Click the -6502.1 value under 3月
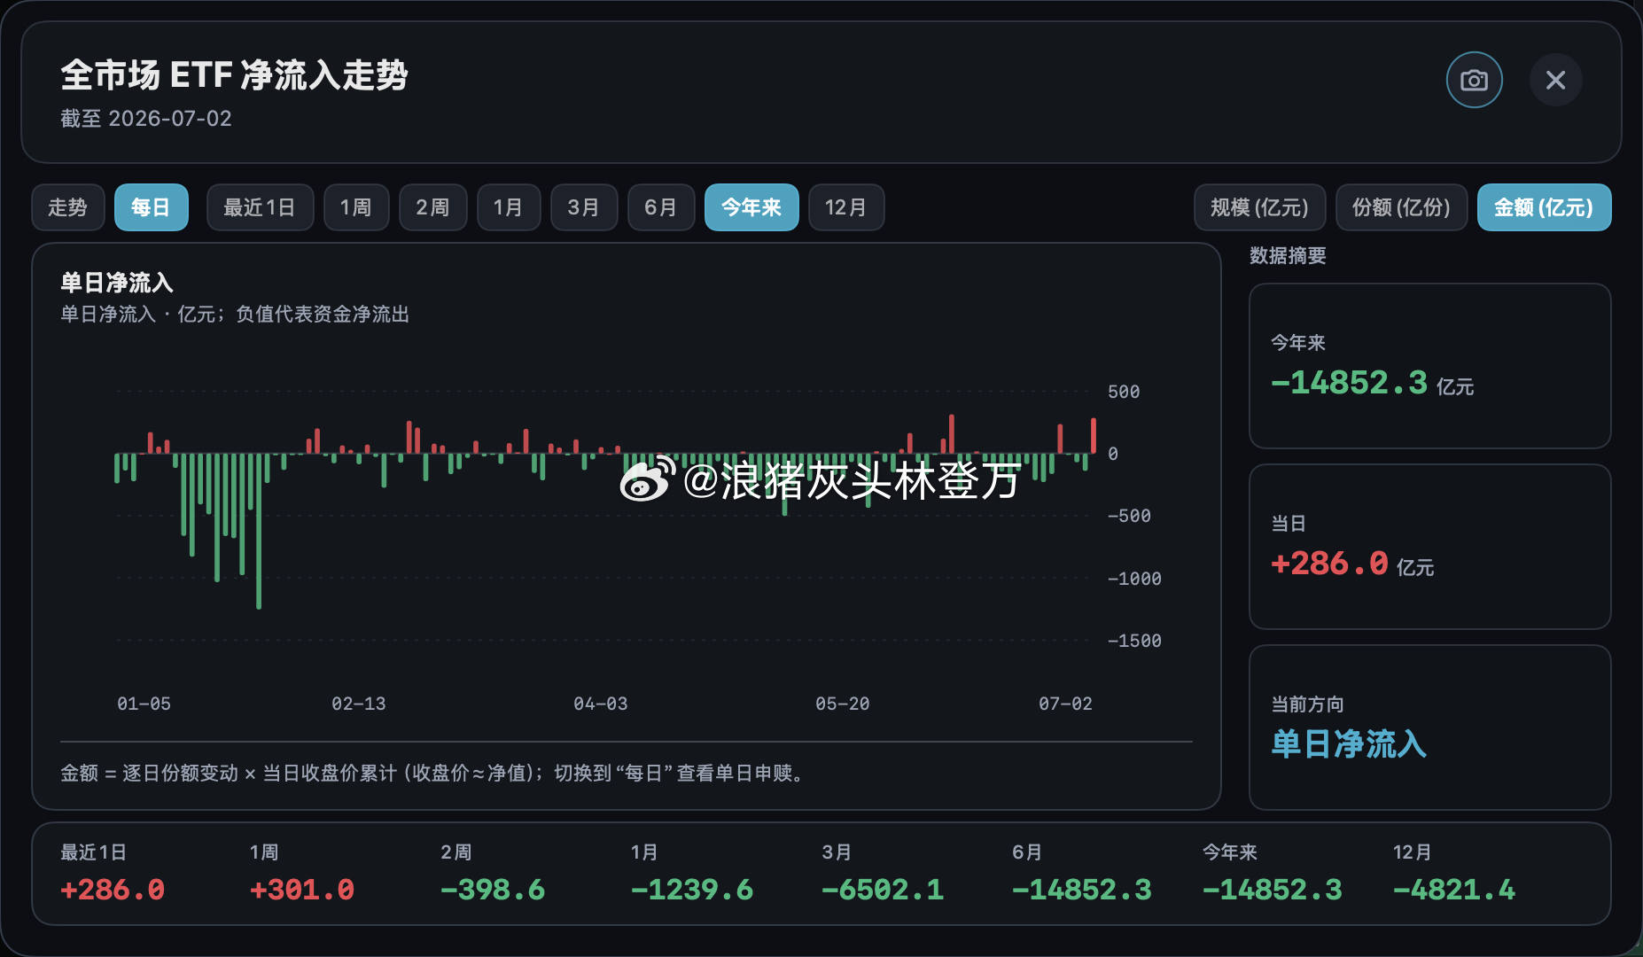Viewport: 1643px width, 957px height. click(883, 890)
